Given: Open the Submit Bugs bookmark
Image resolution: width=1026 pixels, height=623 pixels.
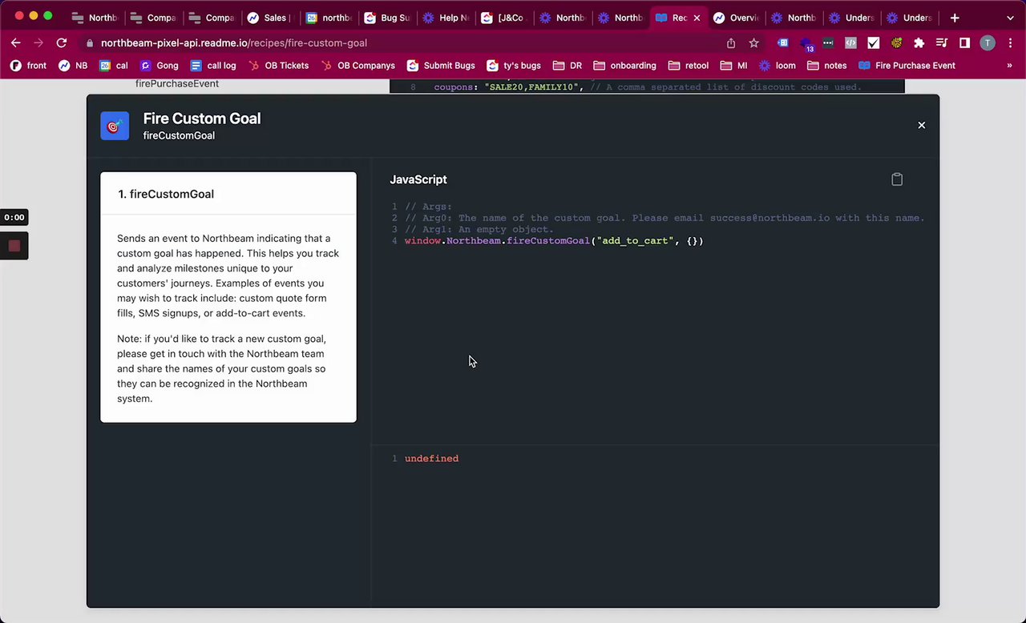Looking at the screenshot, I should (441, 66).
